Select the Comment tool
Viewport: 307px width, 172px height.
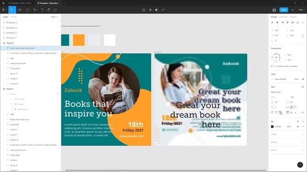pos(55,10)
